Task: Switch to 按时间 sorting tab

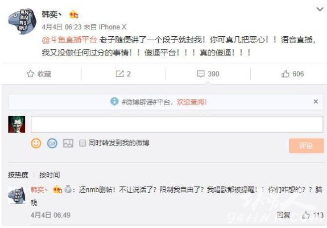Action: click(50, 175)
